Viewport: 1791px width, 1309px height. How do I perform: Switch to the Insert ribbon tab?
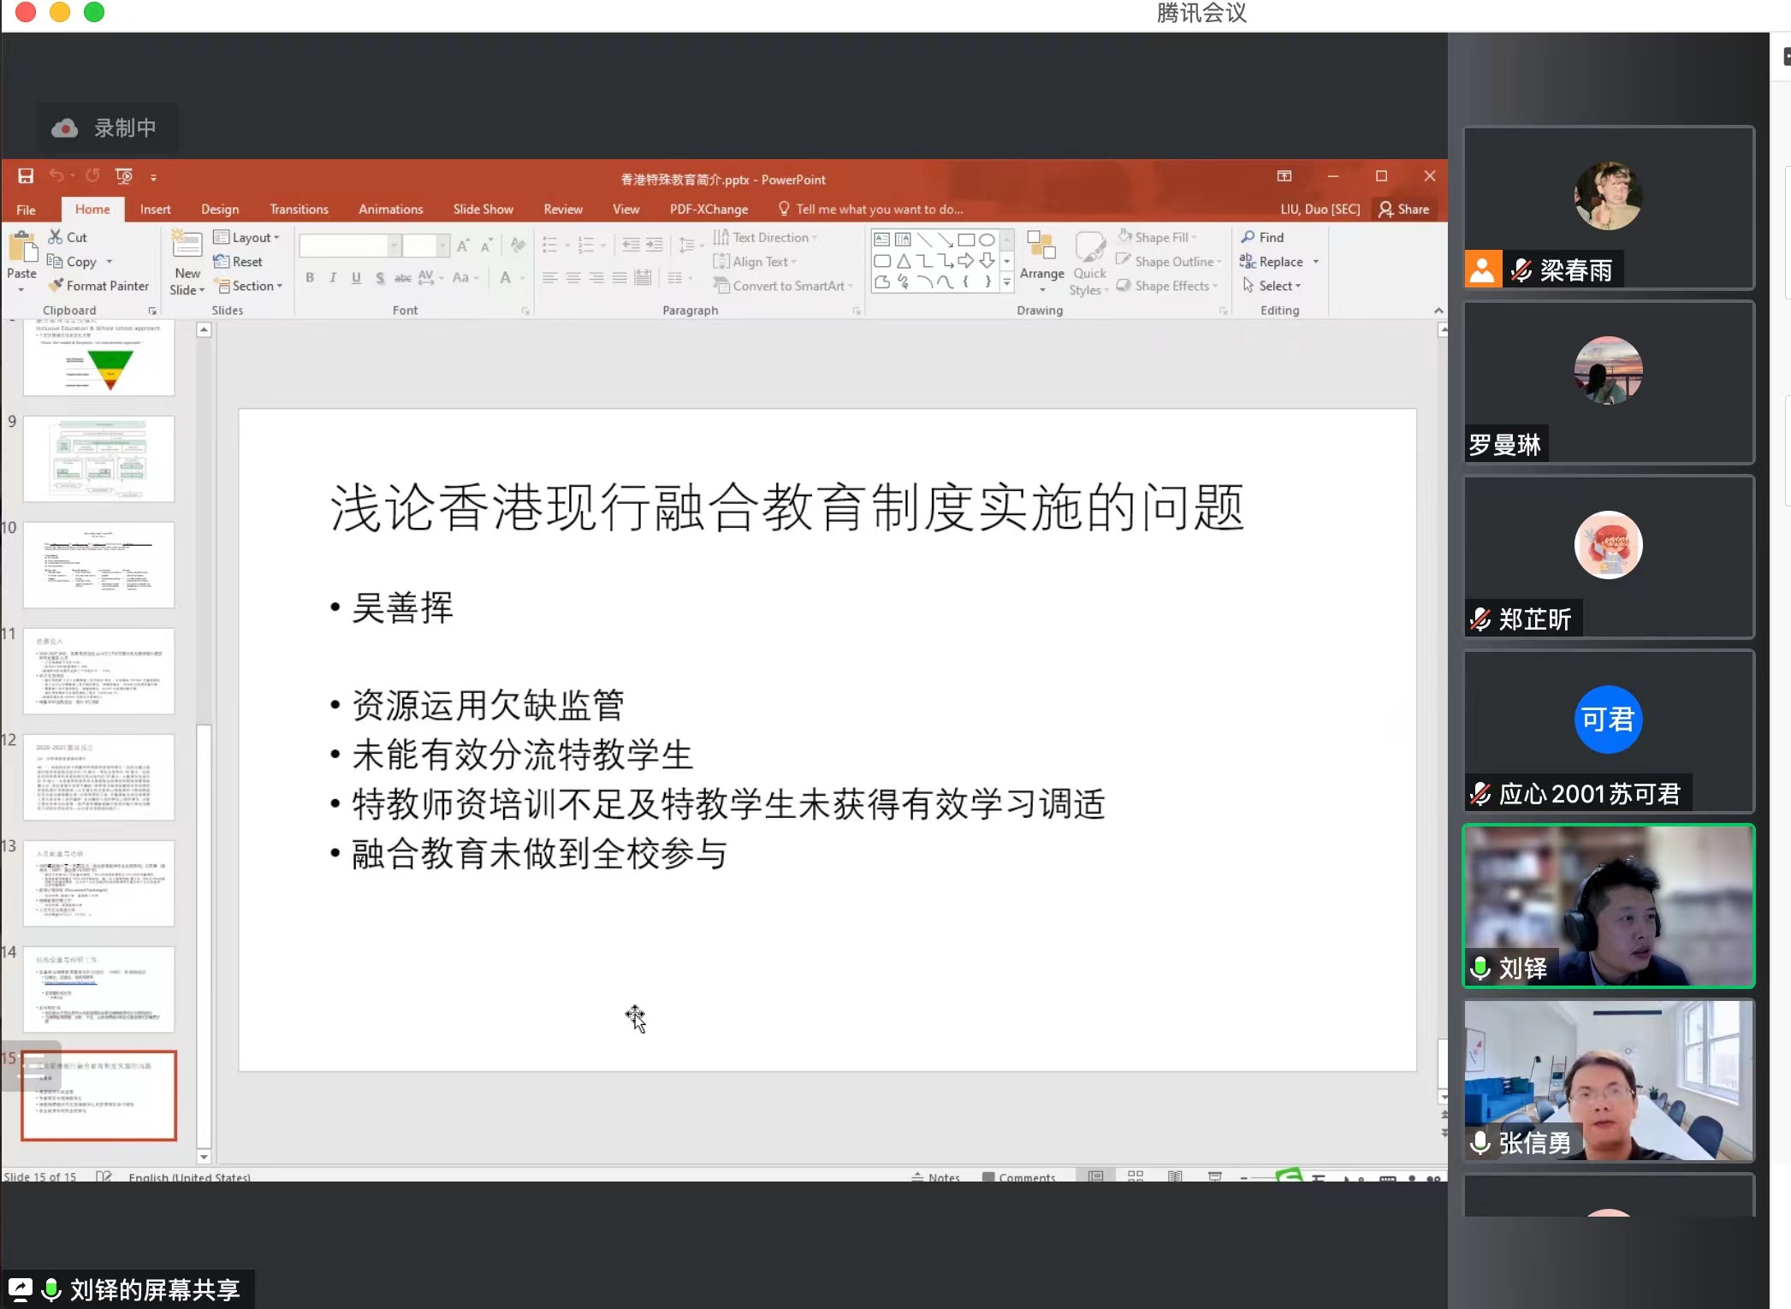tap(155, 210)
